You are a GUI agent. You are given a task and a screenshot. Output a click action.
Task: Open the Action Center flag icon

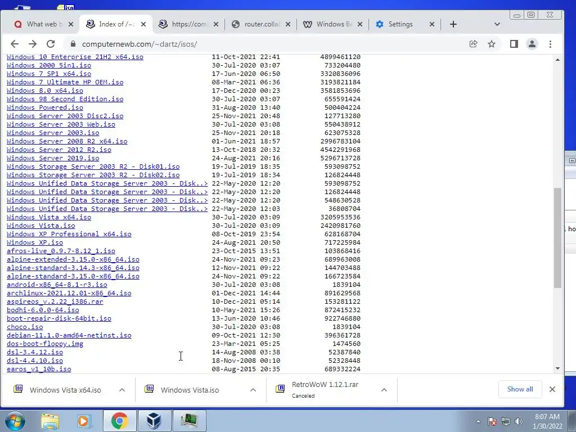(492, 421)
